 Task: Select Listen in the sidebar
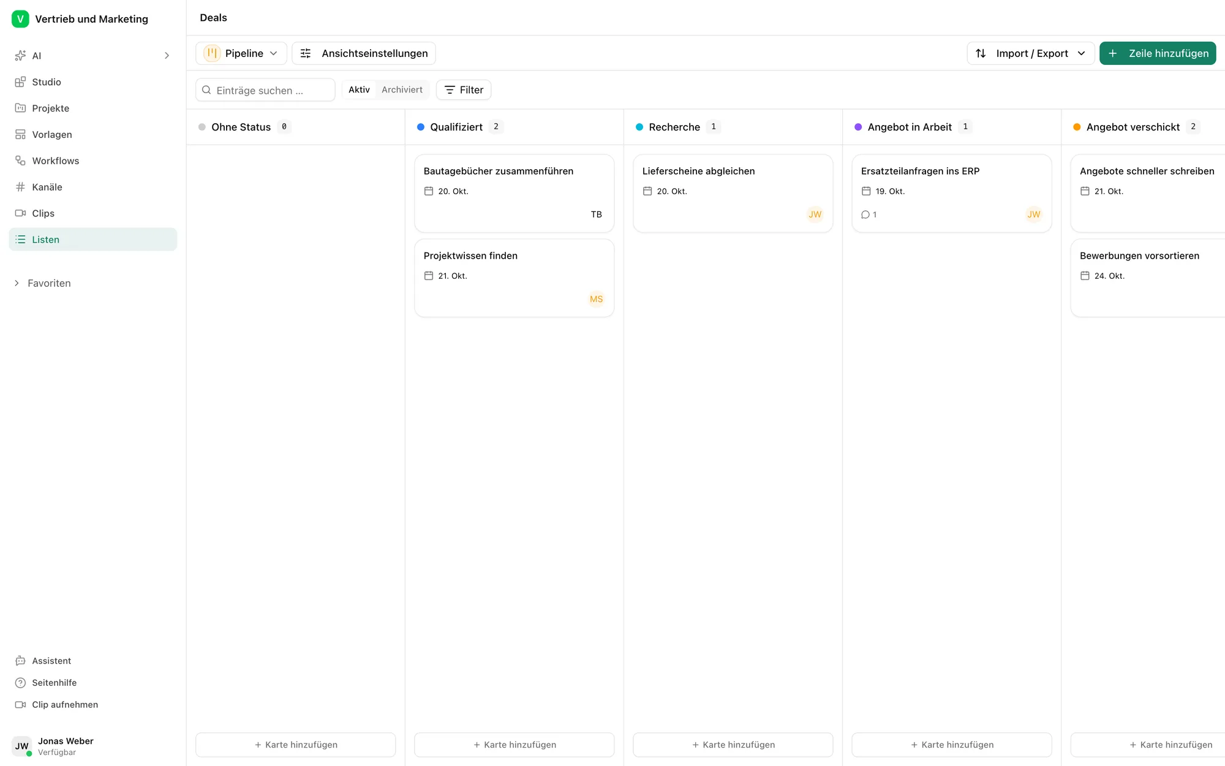(x=93, y=240)
